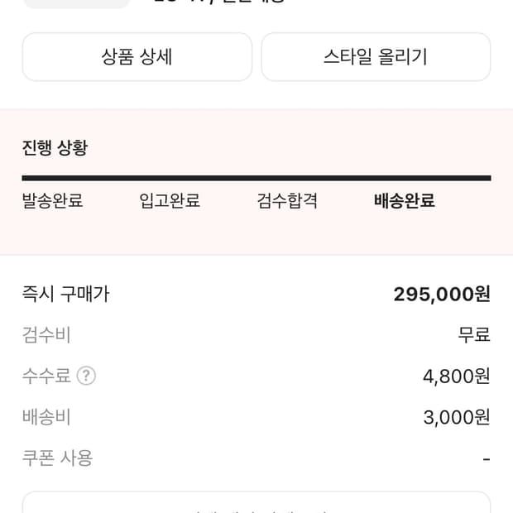Tap the 즉시 구매가 label
The height and width of the screenshot is (513, 513).
click(x=65, y=295)
